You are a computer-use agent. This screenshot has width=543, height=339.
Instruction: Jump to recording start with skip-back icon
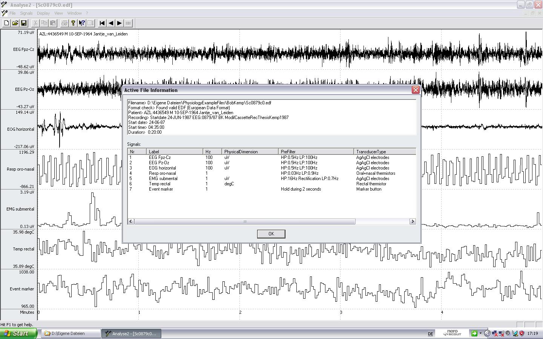coord(102,23)
